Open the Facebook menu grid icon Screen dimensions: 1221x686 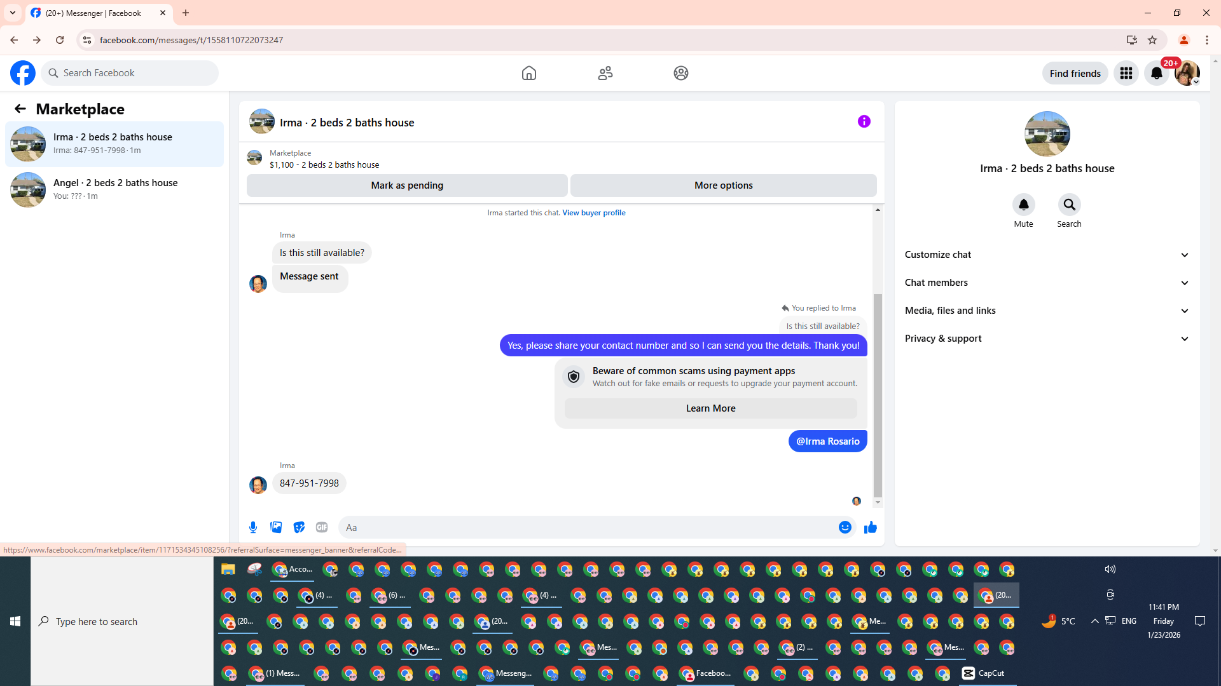pyautogui.click(x=1126, y=73)
